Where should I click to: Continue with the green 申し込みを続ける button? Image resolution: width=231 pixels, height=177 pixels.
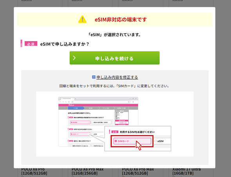point(114,58)
